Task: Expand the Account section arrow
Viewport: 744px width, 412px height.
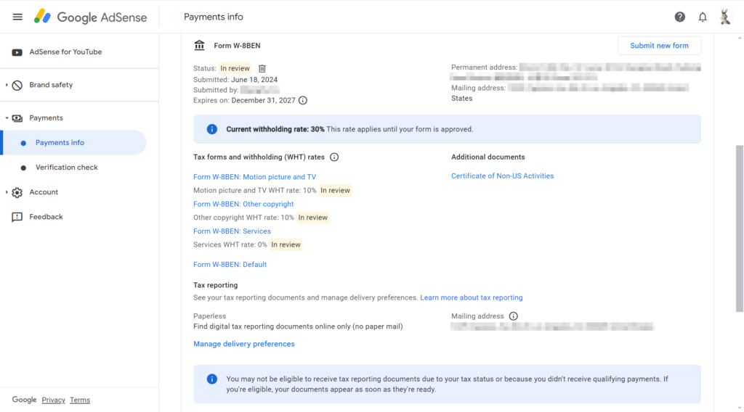Action: coord(7,192)
